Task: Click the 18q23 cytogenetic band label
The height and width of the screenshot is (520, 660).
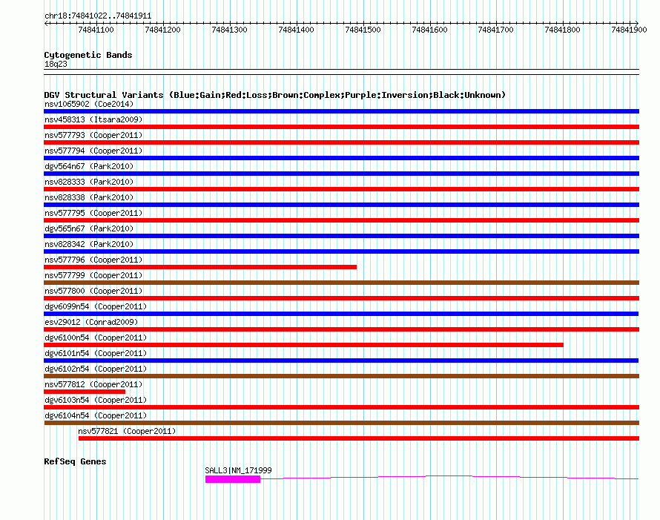Action: pos(56,64)
